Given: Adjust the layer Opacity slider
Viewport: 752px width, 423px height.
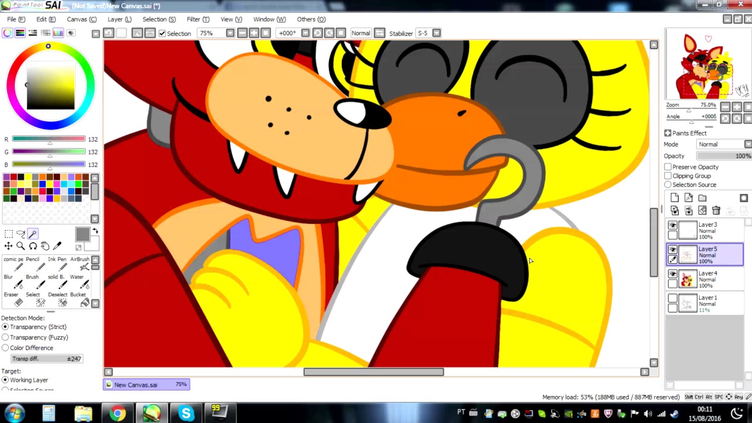Looking at the screenshot, I should (x=724, y=156).
